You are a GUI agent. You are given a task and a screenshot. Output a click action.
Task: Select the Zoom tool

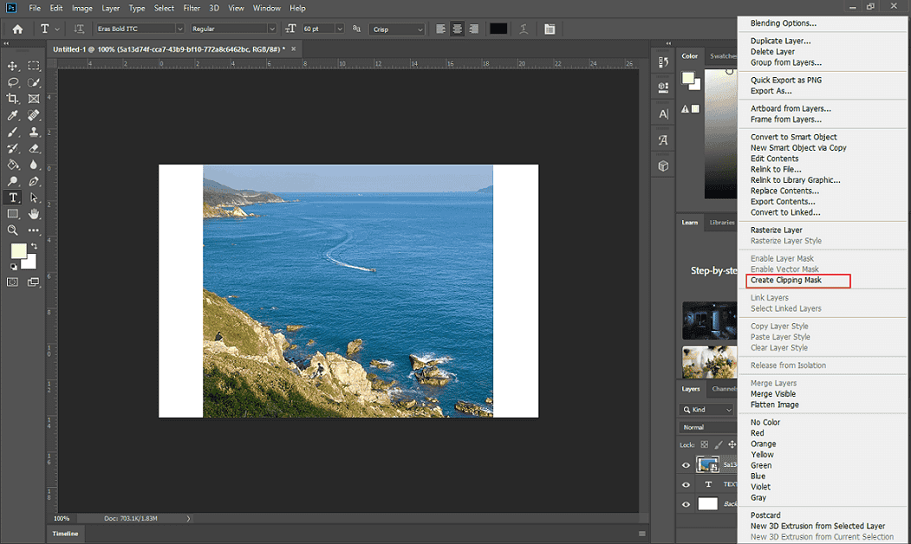coord(12,230)
